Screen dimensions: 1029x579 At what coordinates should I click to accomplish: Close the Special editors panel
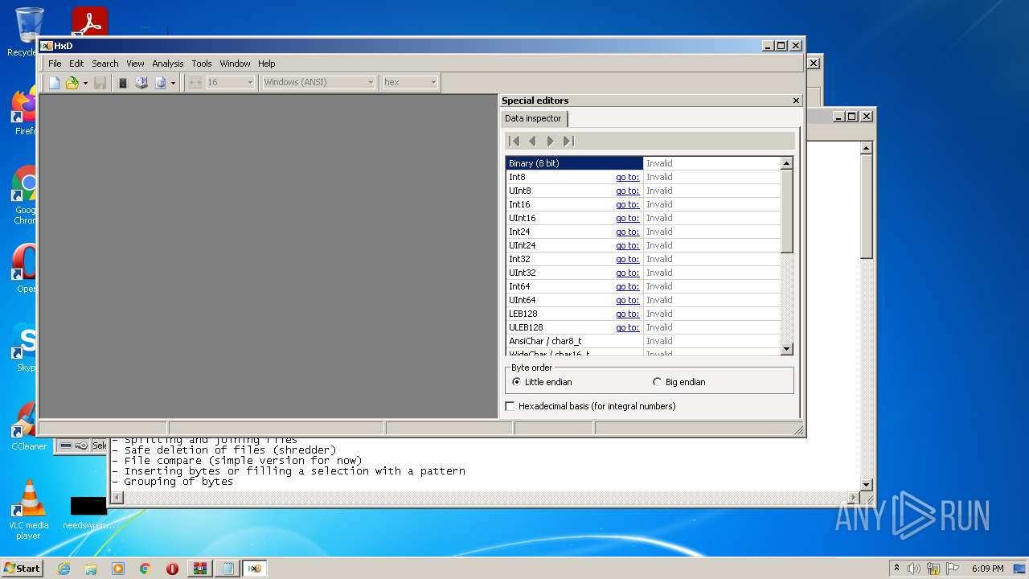(796, 101)
